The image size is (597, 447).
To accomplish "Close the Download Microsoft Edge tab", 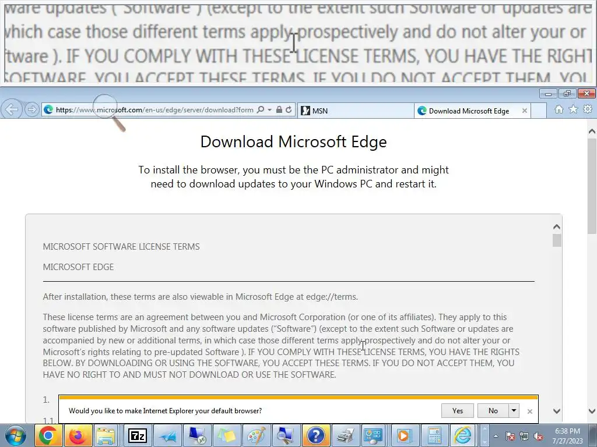I will 525,111.
